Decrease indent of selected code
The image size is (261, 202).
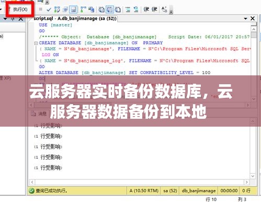coord(146,9)
